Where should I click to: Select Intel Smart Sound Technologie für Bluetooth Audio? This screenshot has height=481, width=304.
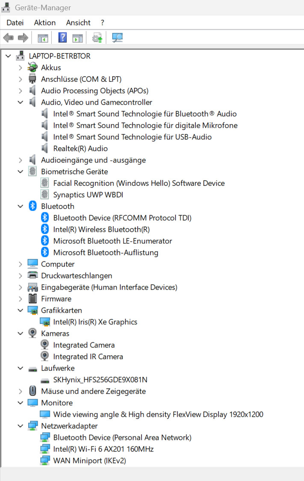tap(145, 114)
